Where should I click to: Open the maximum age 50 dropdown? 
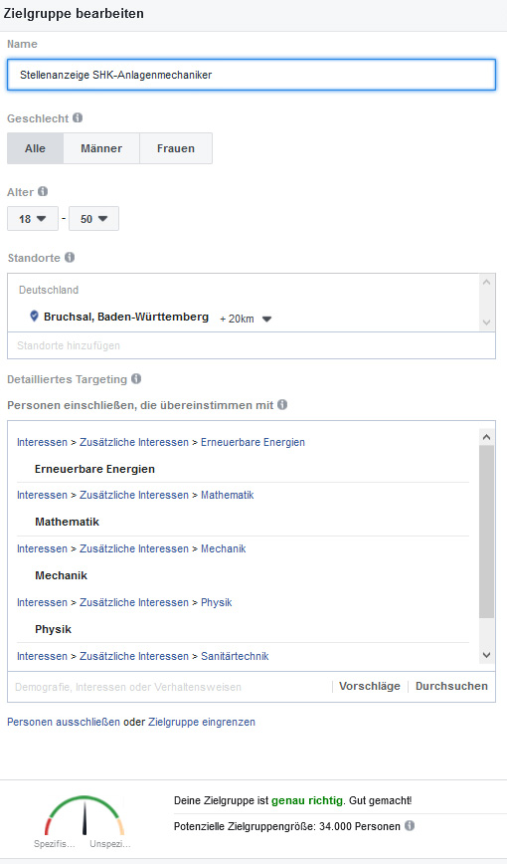click(93, 219)
